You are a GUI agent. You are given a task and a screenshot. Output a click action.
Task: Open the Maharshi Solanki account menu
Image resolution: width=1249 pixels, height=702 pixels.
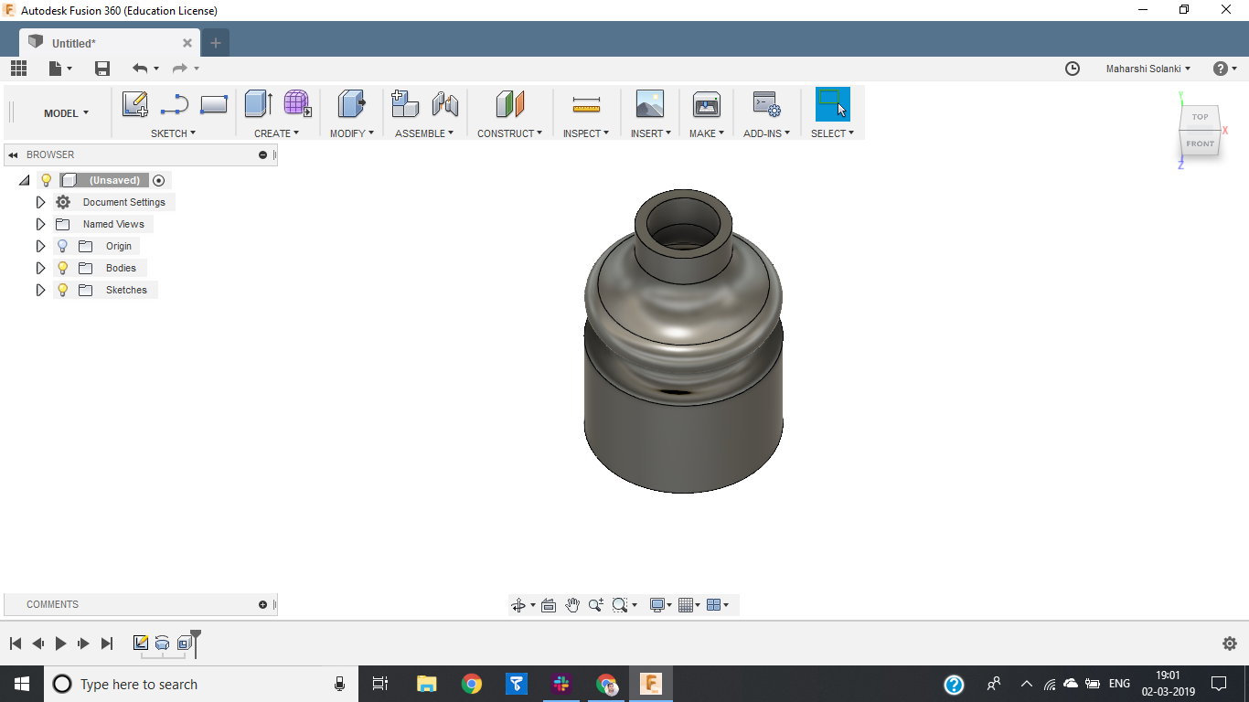point(1148,69)
